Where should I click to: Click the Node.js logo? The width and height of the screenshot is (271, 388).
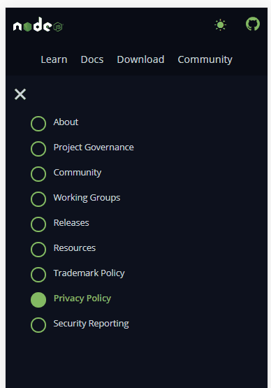click(x=38, y=24)
